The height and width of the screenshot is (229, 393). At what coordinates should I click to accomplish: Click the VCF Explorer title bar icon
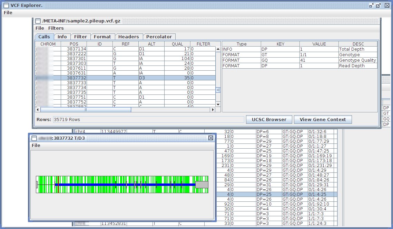(x=6, y=6)
